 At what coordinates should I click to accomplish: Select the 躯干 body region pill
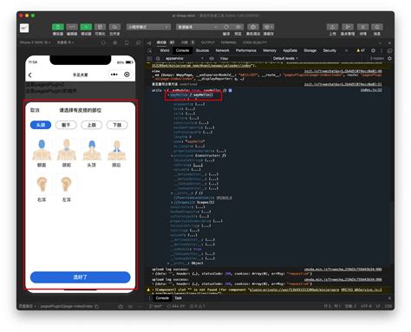66,125
